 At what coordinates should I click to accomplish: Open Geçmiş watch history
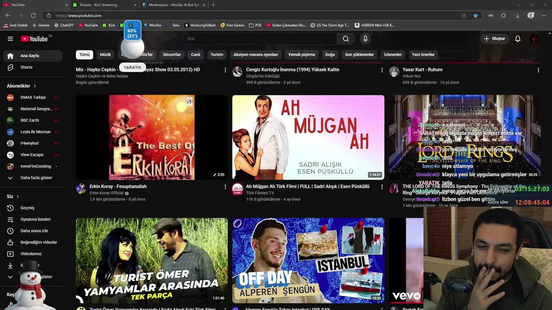33,208
